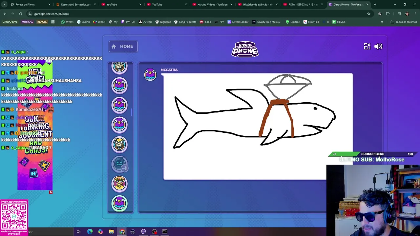Open the browser profile avatar
420x236 pixels.
tap(407, 14)
